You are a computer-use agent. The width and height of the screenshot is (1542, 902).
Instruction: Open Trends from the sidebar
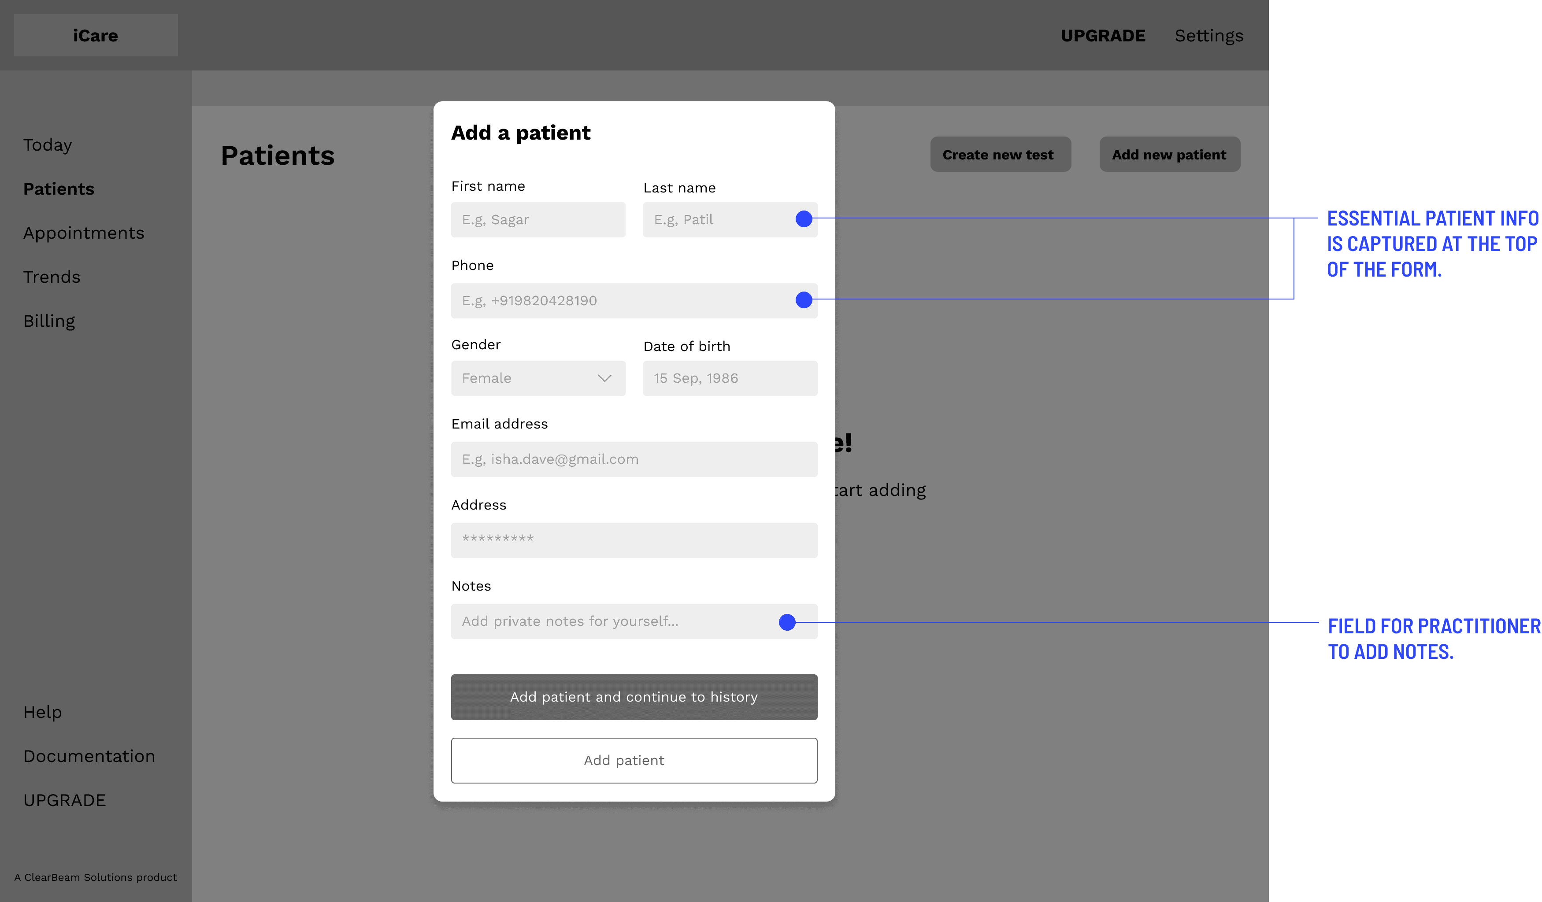coord(52,277)
